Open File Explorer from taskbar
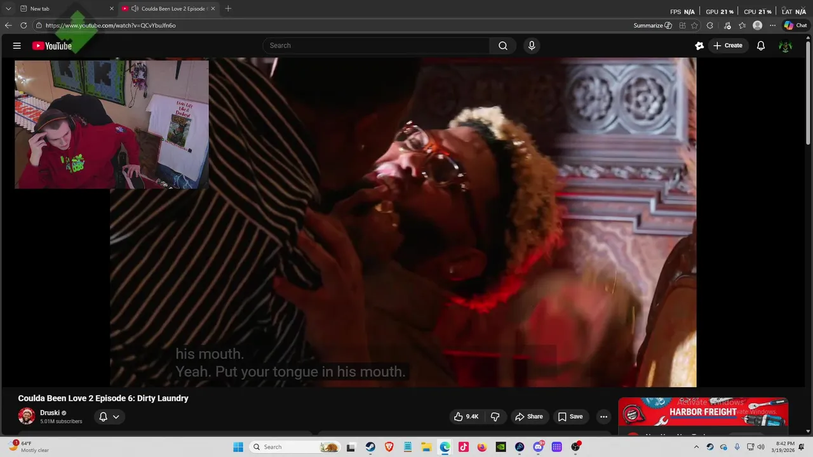 tap(426, 447)
